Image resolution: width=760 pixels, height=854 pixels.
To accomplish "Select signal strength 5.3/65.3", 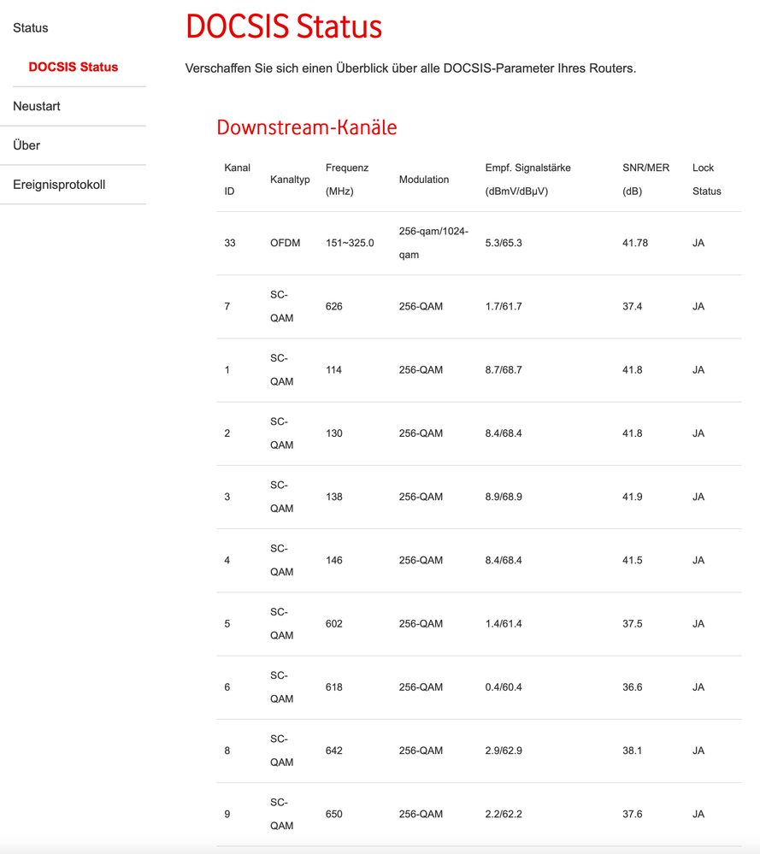I will click(x=504, y=243).
